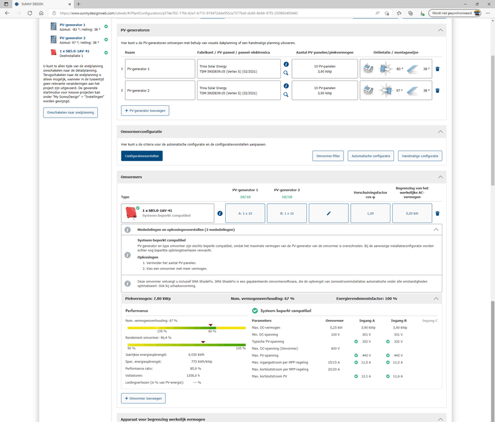The width and height of the screenshot is (495, 422).
Task: Click magnifier icon for PV-generator 1 panel
Action: 286,73
